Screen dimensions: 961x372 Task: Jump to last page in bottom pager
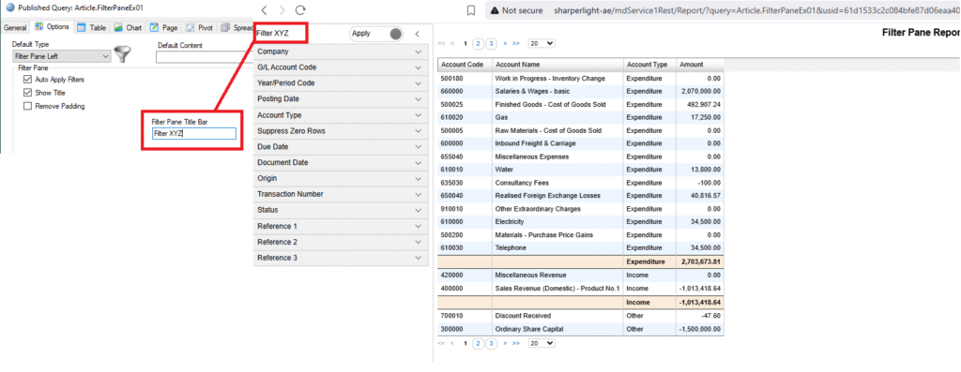(516, 343)
